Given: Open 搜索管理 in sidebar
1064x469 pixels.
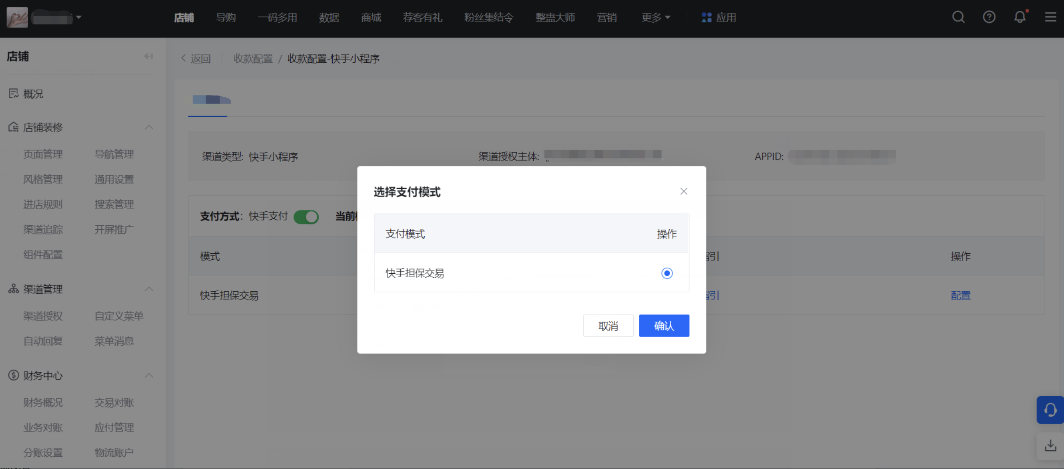Looking at the screenshot, I should pos(114,204).
